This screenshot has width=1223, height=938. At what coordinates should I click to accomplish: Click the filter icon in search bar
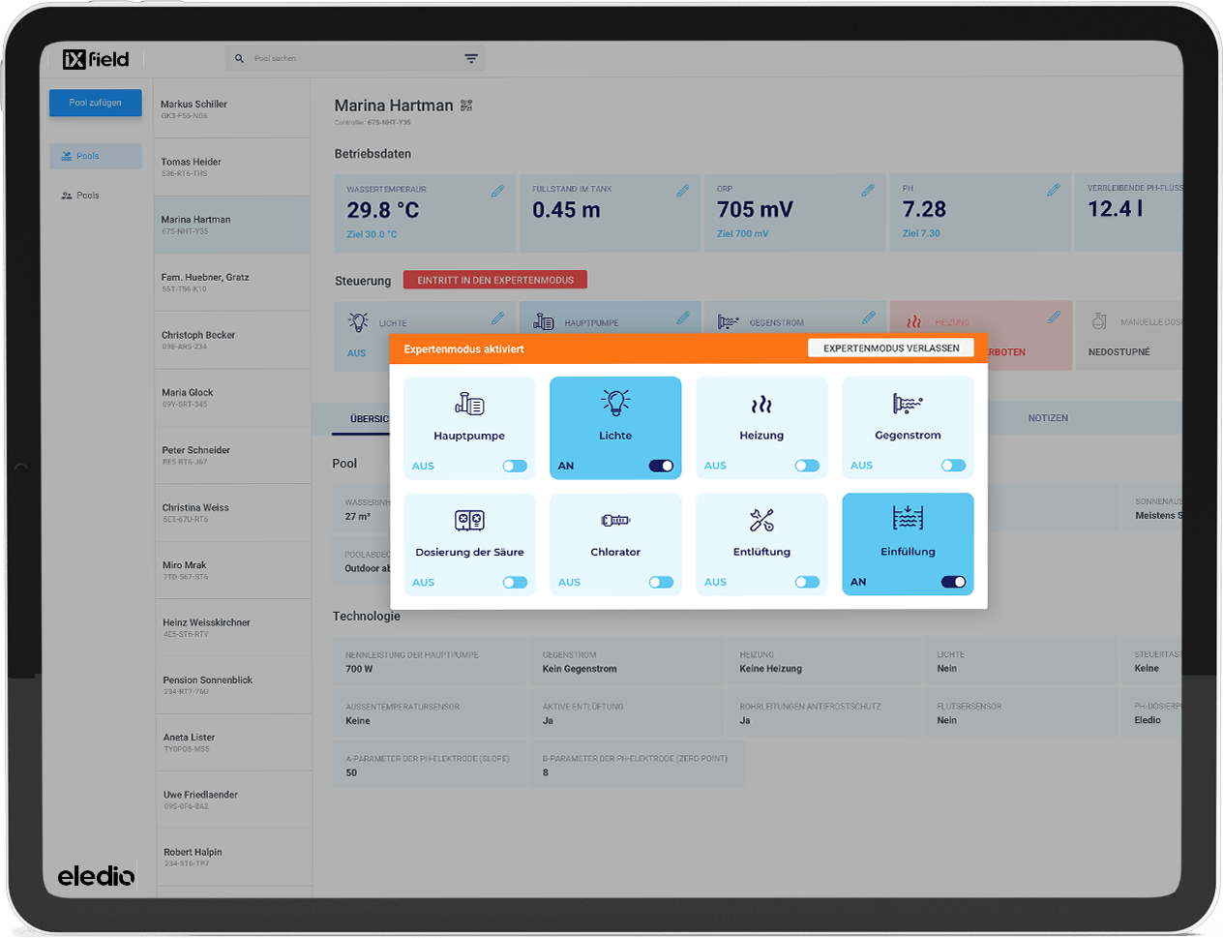coord(471,59)
